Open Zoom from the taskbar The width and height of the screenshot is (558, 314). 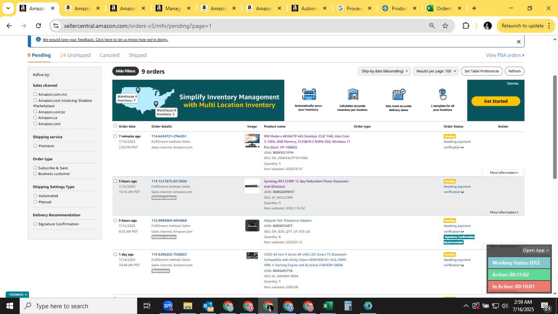[167, 306]
